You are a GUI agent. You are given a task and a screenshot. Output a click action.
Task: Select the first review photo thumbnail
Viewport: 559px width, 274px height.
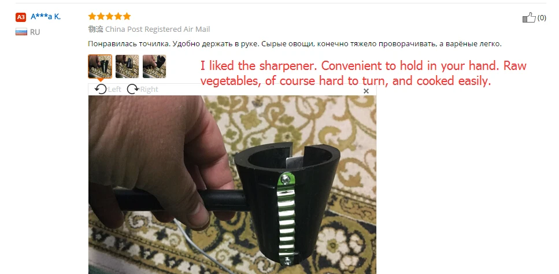[x=100, y=66]
